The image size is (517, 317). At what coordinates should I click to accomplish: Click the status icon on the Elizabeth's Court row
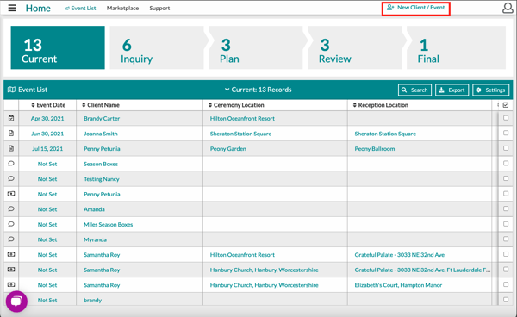point(11,284)
